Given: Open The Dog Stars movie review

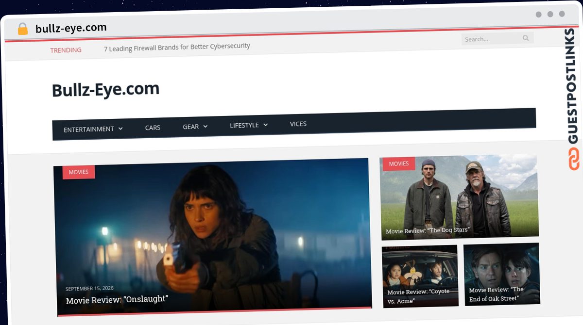Looking at the screenshot, I should coord(428,230).
